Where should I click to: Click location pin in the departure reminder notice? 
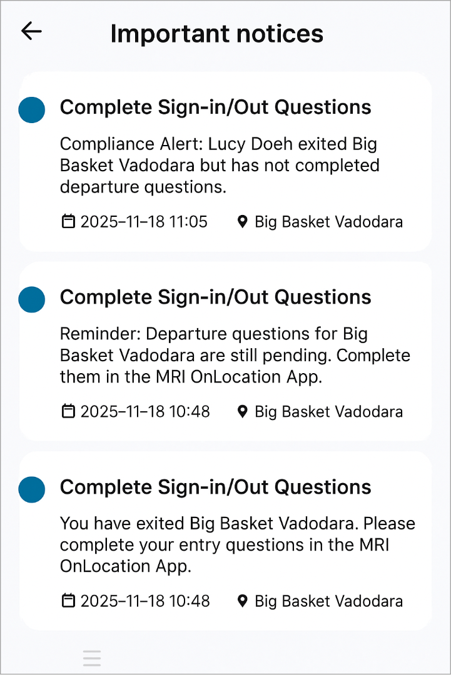tap(243, 411)
